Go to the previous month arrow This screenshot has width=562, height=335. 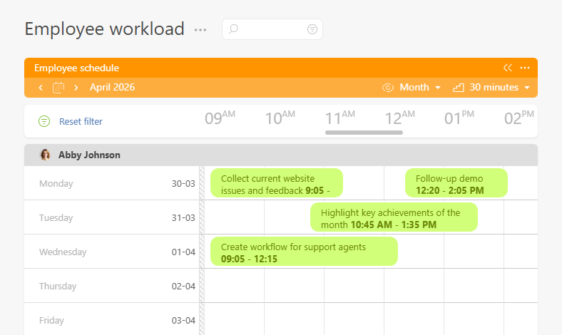[41, 88]
